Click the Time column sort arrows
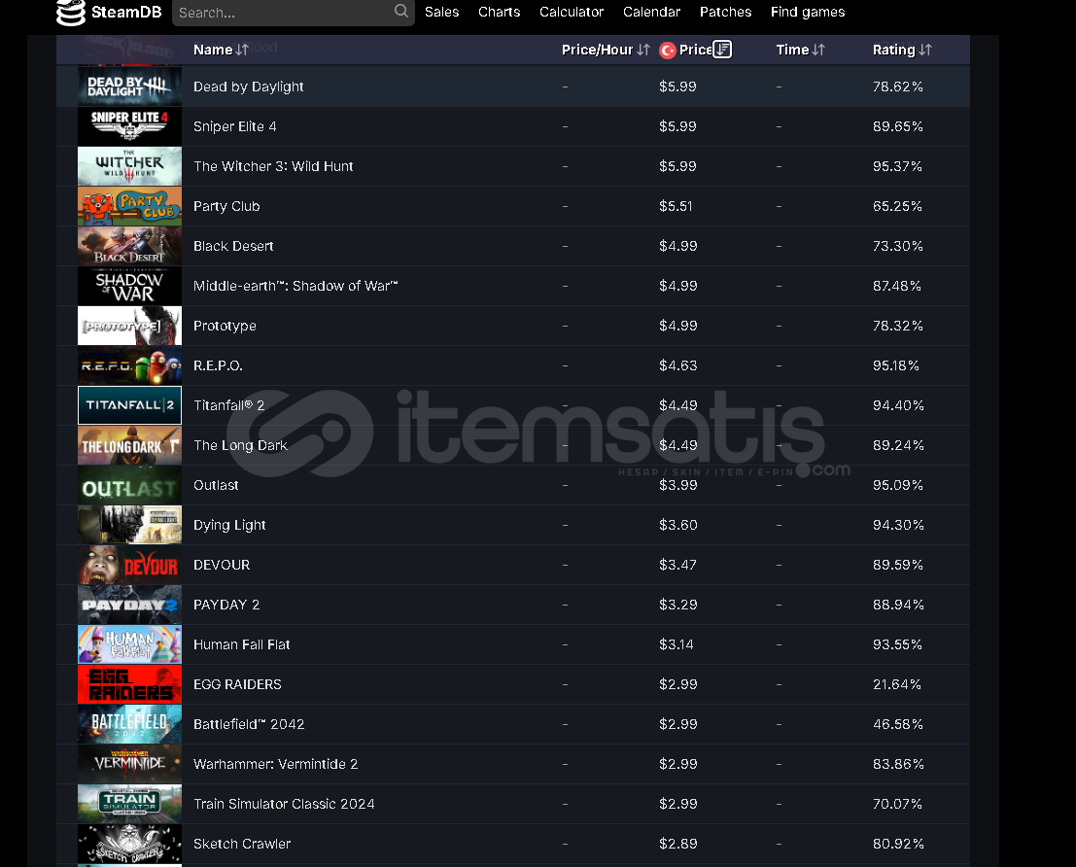The width and height of the screenshot is (1076, 867). click(818, 50)
